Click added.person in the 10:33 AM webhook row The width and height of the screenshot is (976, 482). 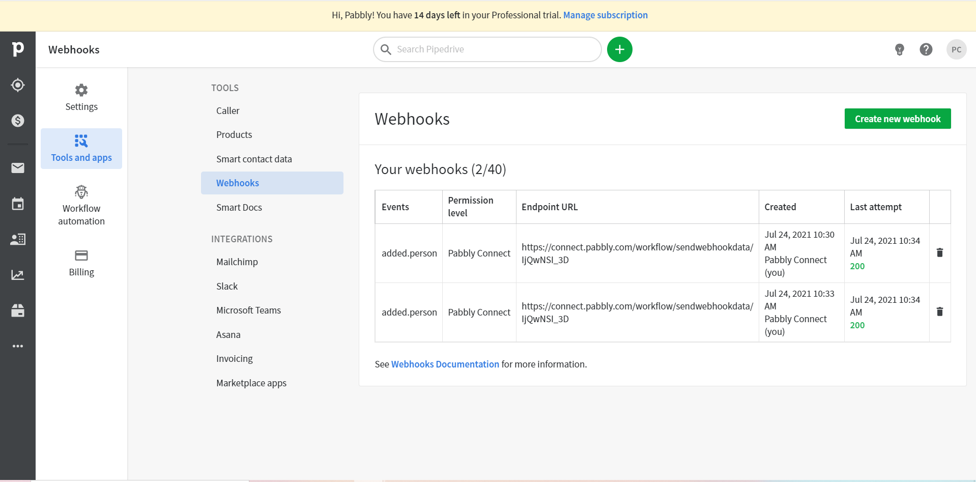(x=409, y=313)
